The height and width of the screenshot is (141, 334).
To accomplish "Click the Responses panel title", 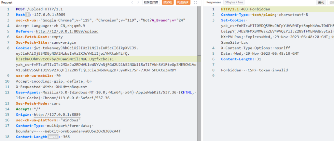I will 214,2.
